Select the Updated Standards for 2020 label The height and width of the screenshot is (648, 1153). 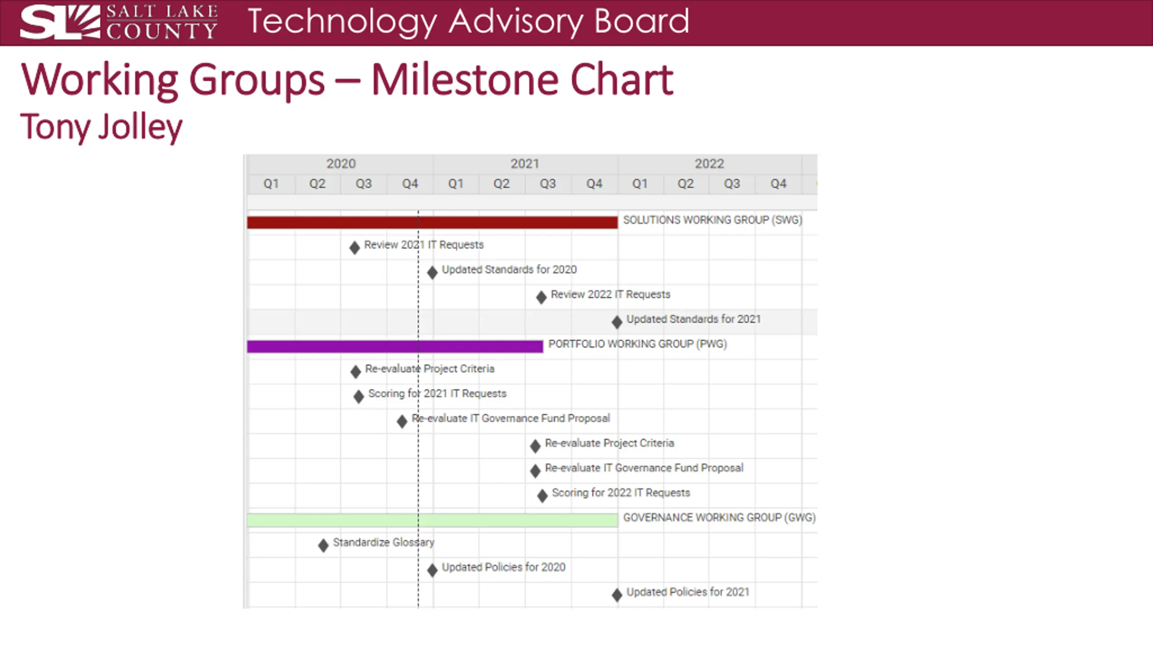(509, 270)
